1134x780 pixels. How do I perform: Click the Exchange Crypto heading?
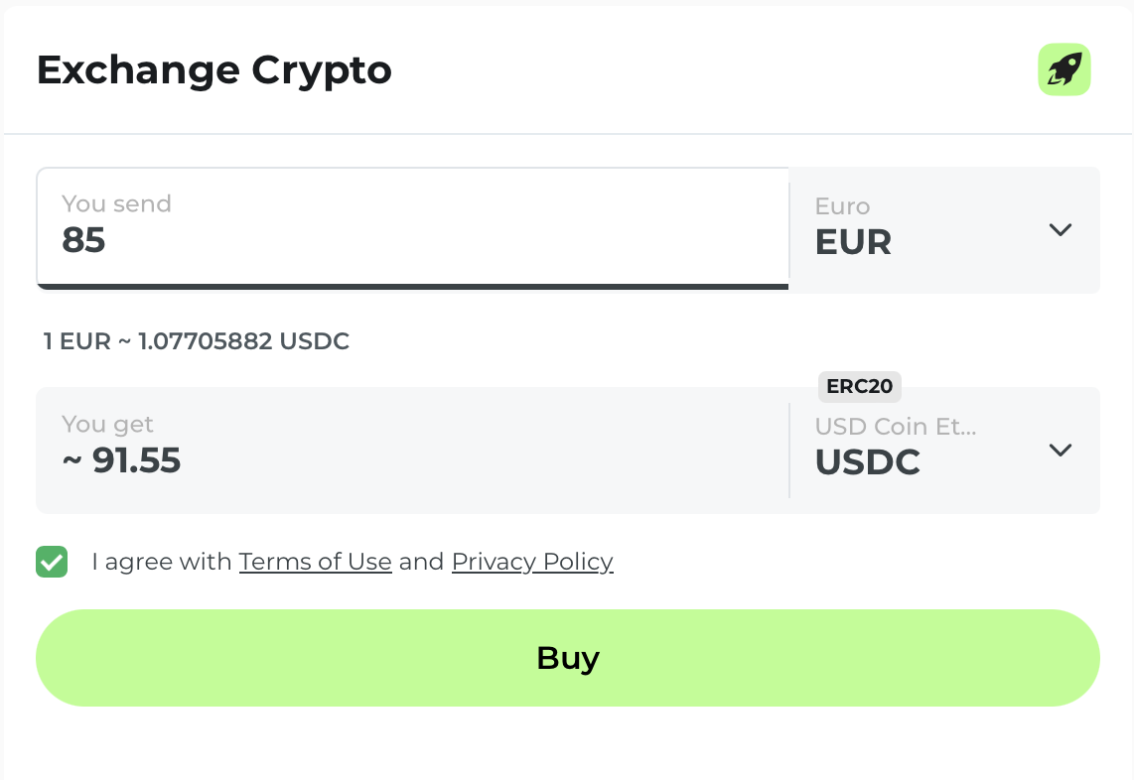click(214, 70)
